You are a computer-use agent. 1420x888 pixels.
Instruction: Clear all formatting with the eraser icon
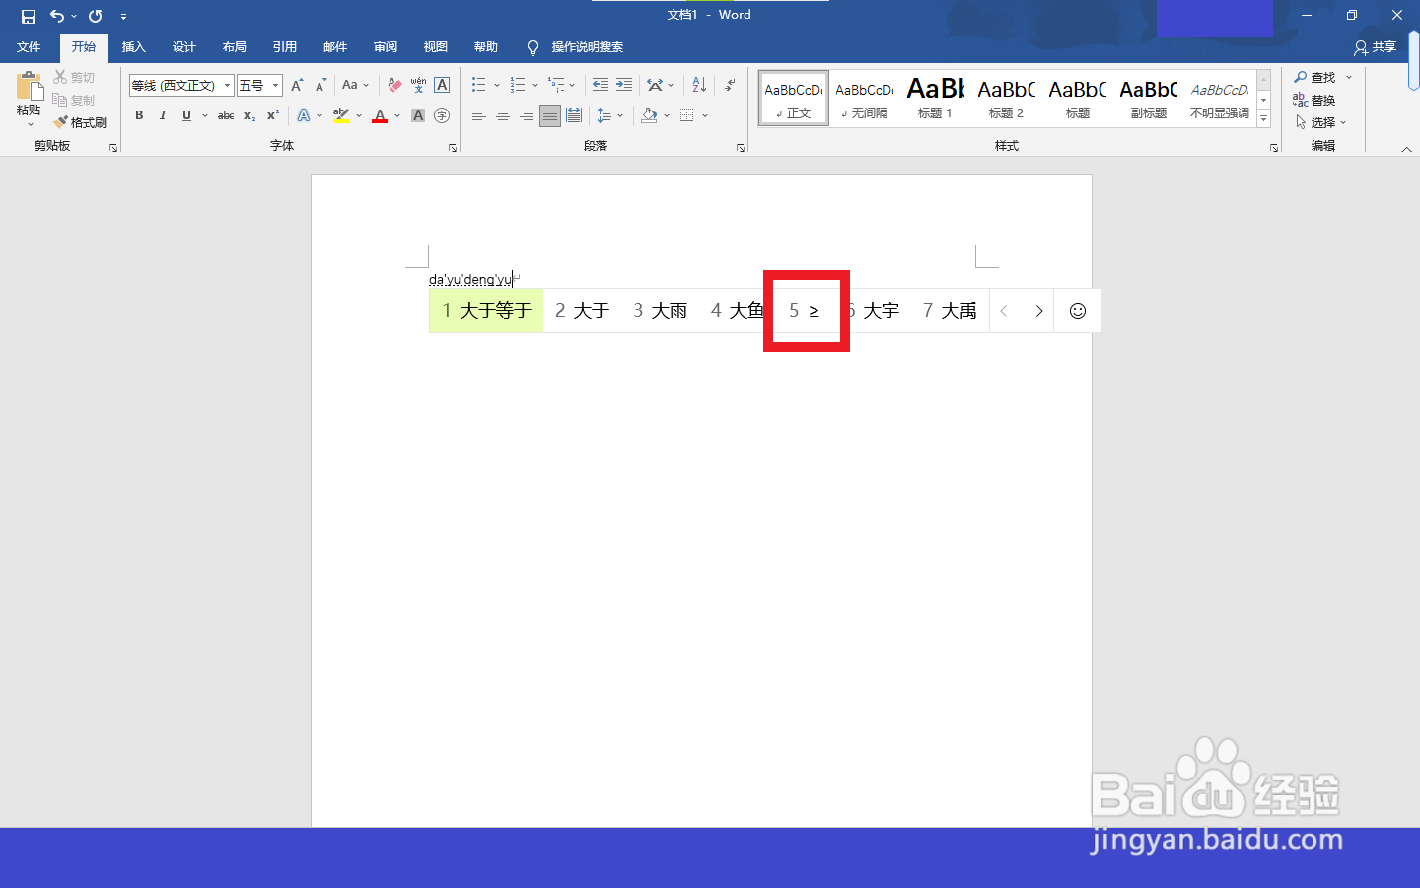pyautogui.click(x=394, y=86)
